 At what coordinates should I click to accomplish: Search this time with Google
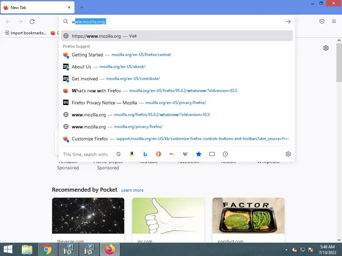click(x=119, y=154)
